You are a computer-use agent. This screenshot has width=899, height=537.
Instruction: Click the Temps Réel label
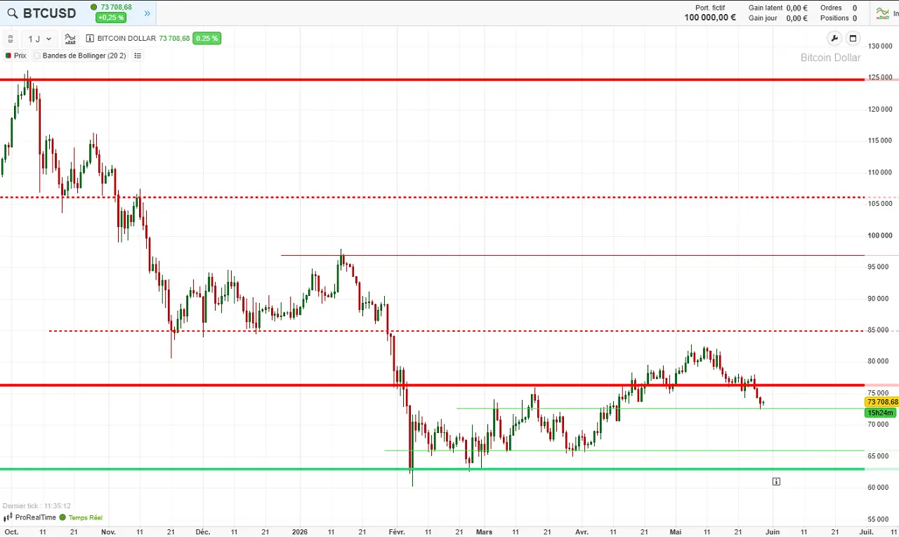85,517
